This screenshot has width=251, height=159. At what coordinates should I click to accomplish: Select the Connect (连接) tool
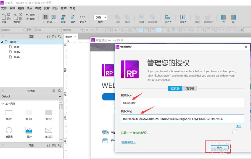pyautogui.click(x=63, y=18)
